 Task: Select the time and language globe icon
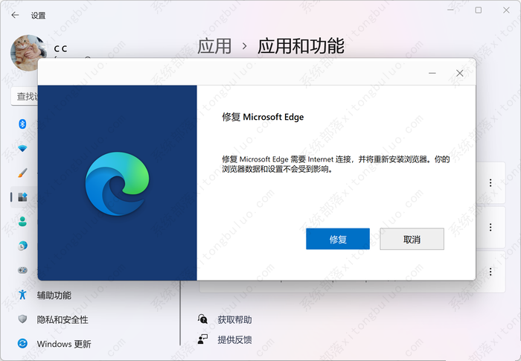click(x=22, y=246)
